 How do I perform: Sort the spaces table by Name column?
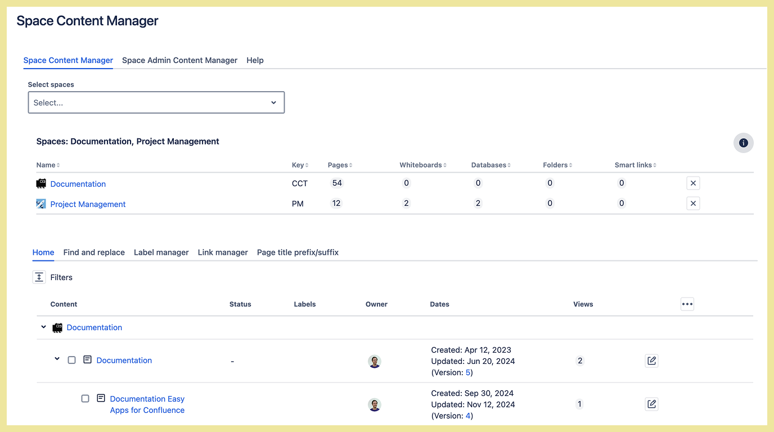pos(48,165)
